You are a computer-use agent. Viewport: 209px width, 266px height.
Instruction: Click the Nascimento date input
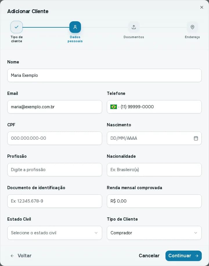pos(154,138)
